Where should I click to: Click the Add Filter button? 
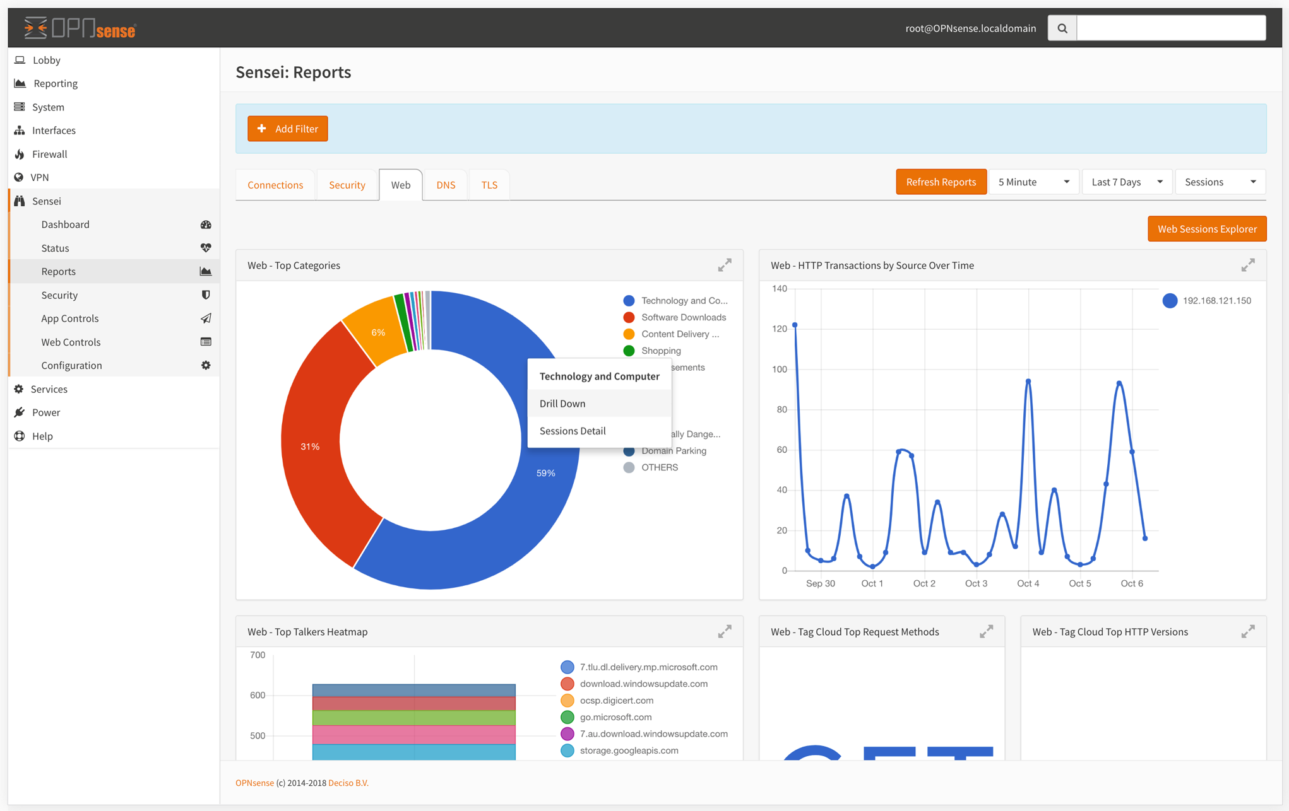288,129
